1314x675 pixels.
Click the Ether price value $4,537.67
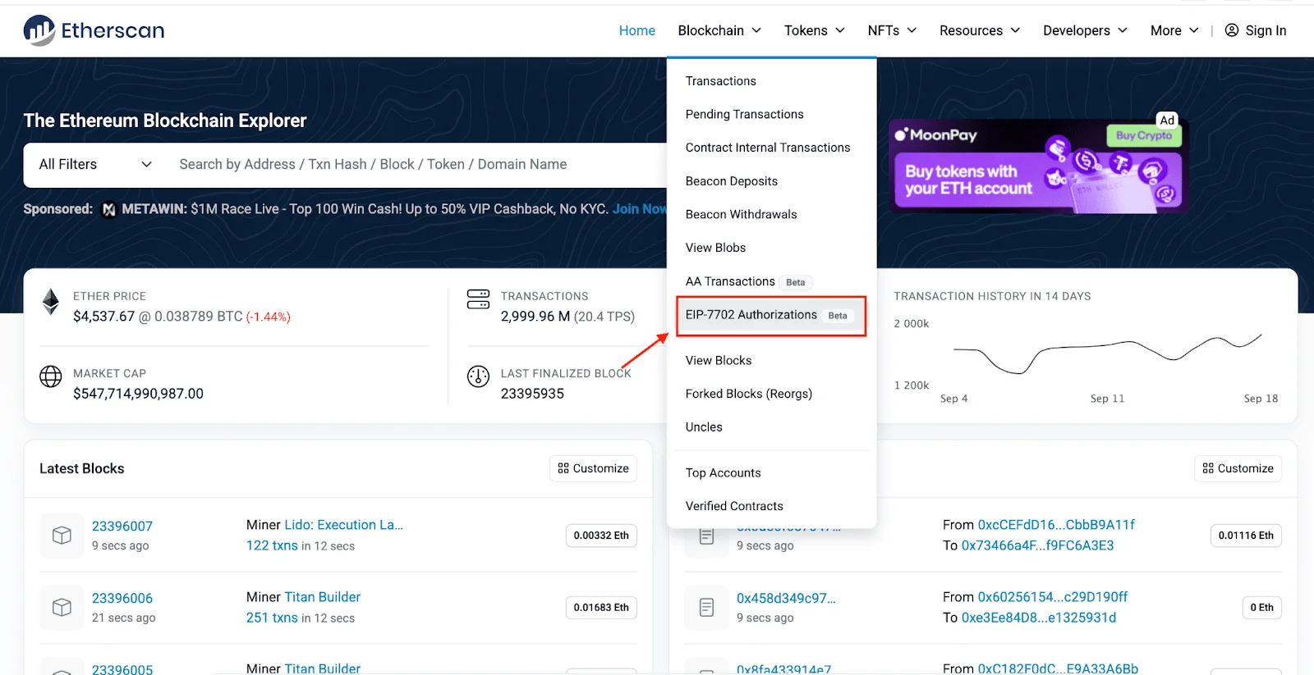tap(103, 317)
